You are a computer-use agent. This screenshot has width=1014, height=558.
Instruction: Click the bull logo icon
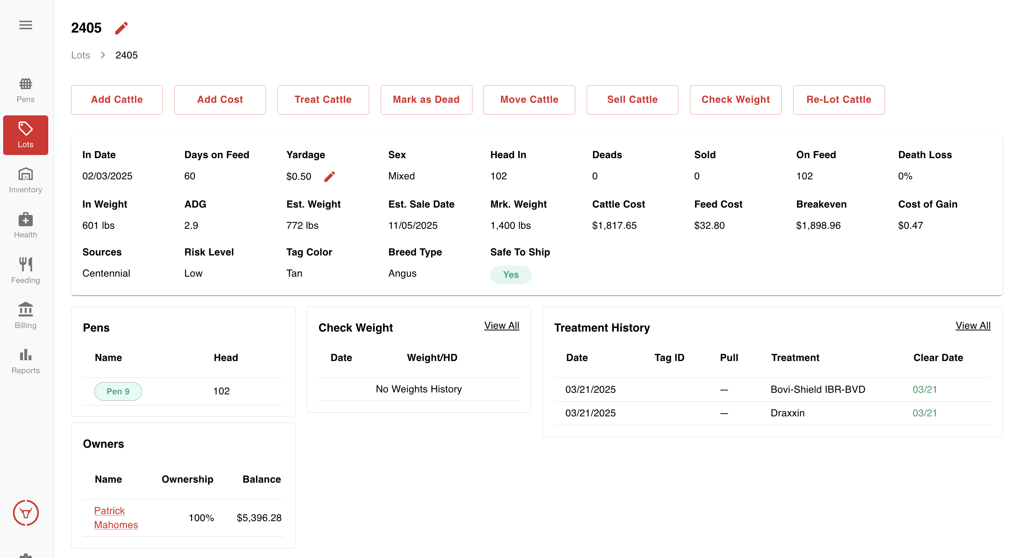[x=26, y=513]
